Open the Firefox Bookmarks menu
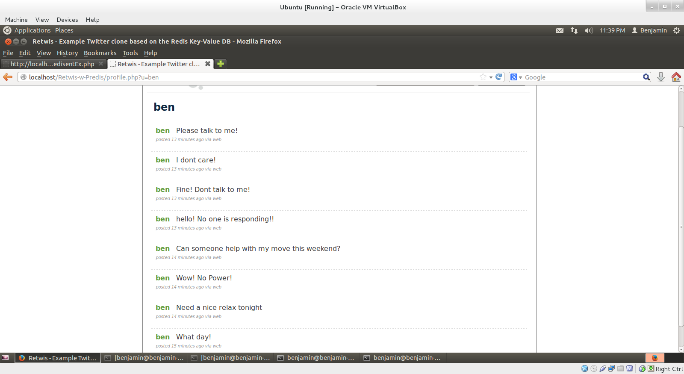Image resolution: width=684 pixels, height=374 pixels. point(100,53)
